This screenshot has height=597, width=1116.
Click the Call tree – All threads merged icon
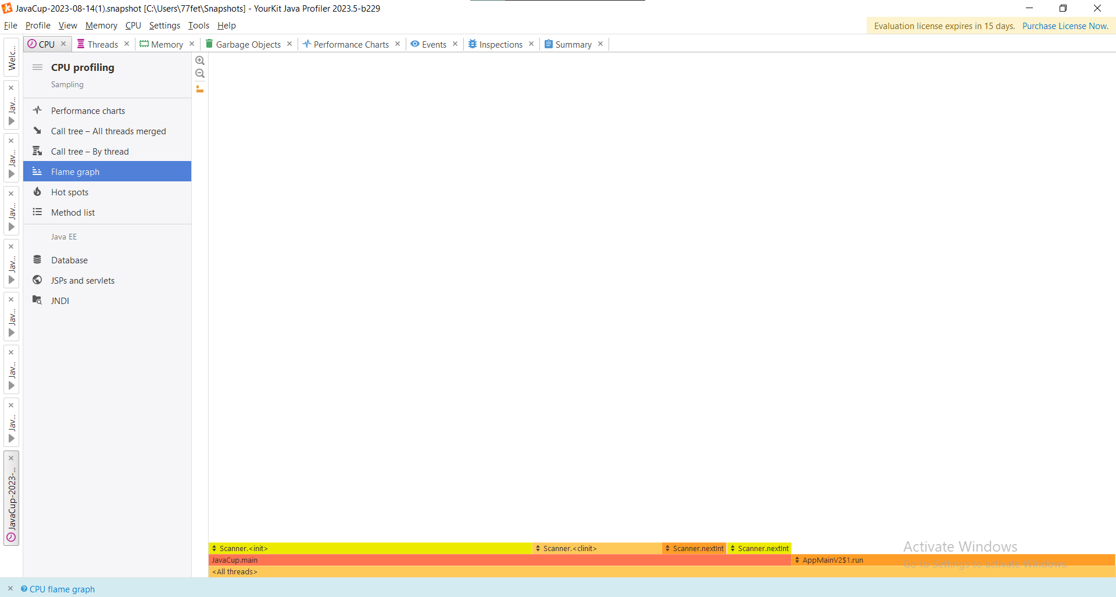pos(37,131)
